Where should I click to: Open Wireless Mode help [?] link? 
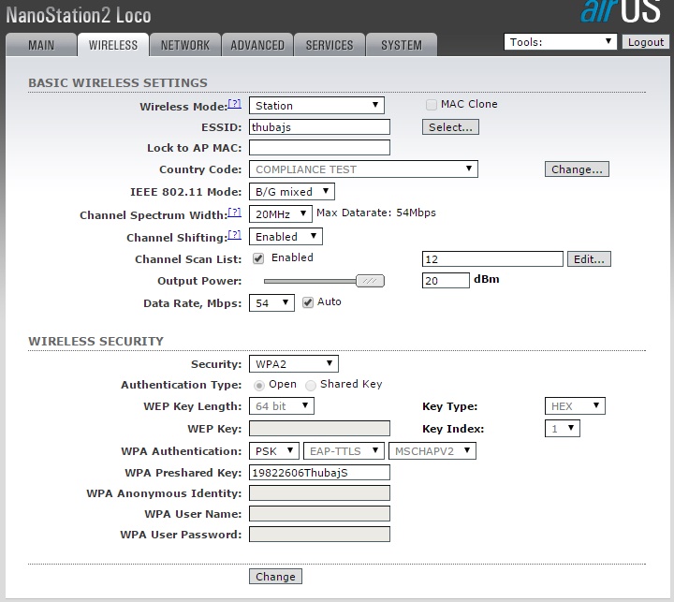tap(235, 105)
